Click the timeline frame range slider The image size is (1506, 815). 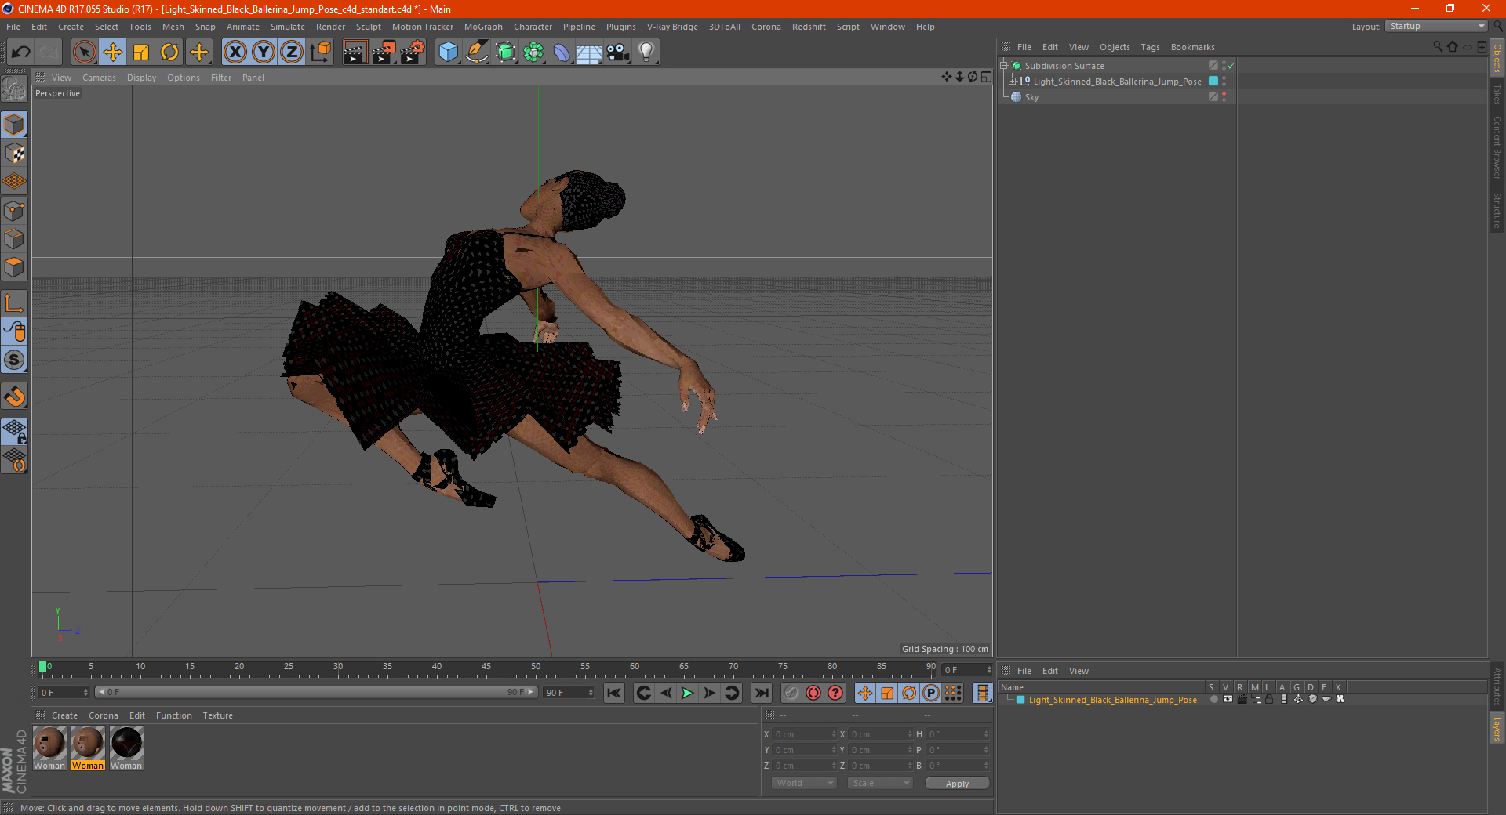click(316, 692)
